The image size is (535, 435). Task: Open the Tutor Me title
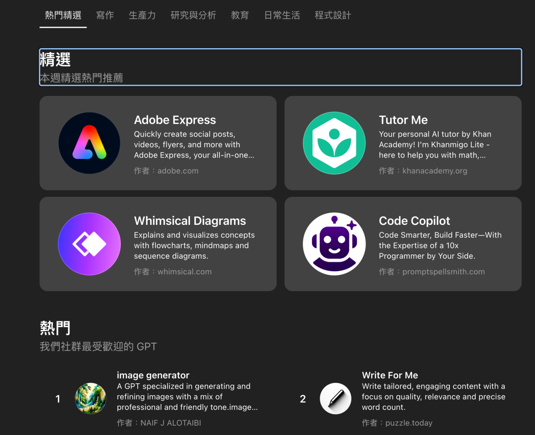tap(403, 120)
